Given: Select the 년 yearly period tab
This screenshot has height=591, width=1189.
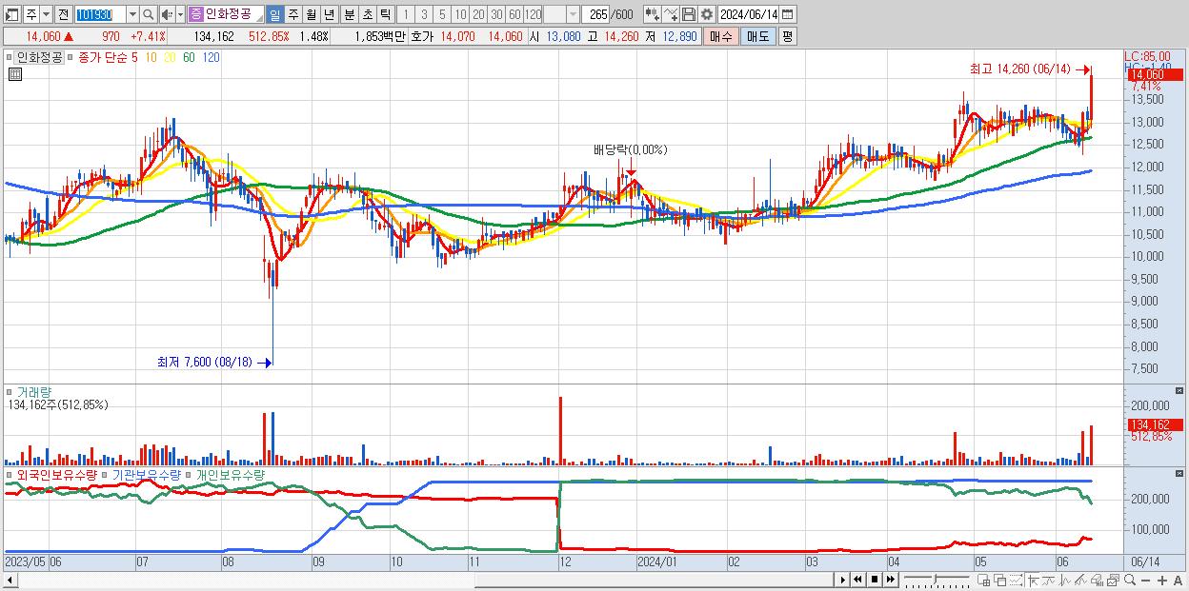Looking at the screenshot, I should [x=330, y=14].
